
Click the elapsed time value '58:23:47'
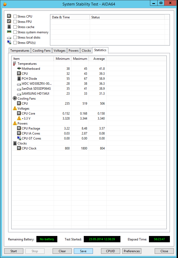point(159,239)
